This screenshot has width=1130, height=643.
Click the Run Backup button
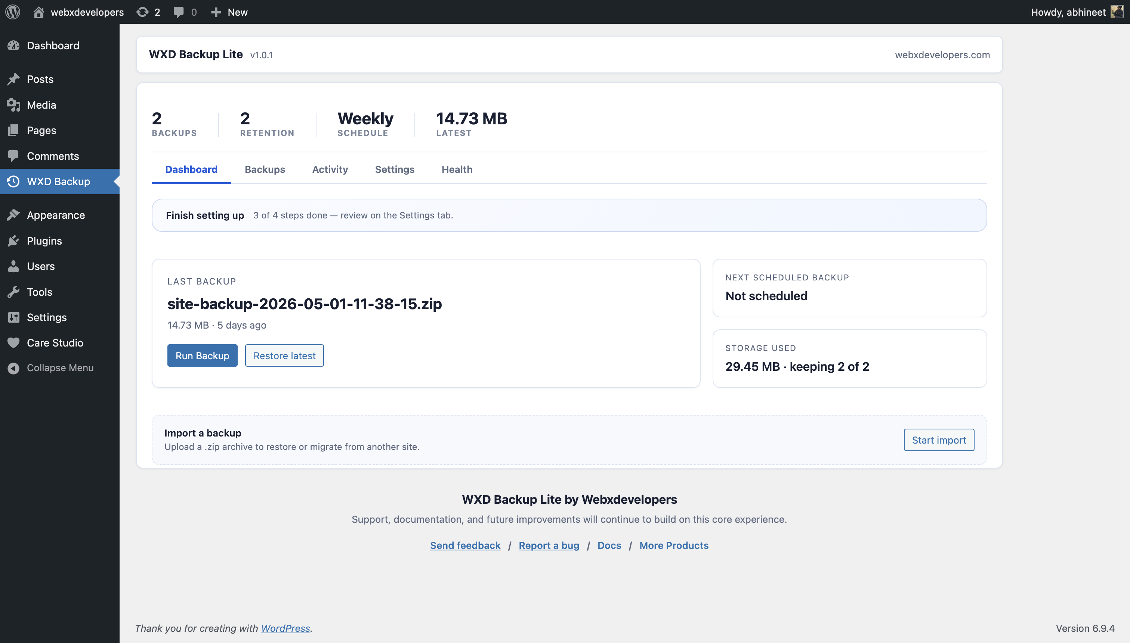(x=203, y=355)
